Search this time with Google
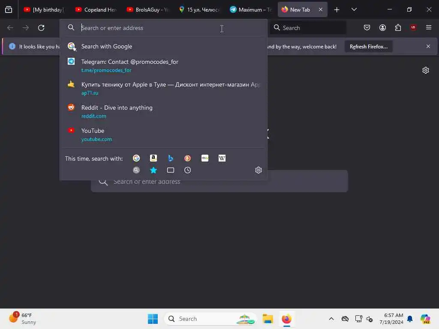The image size is (439, 329). coord(136,159)
